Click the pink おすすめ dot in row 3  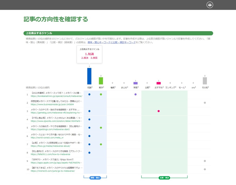(159, 111)
